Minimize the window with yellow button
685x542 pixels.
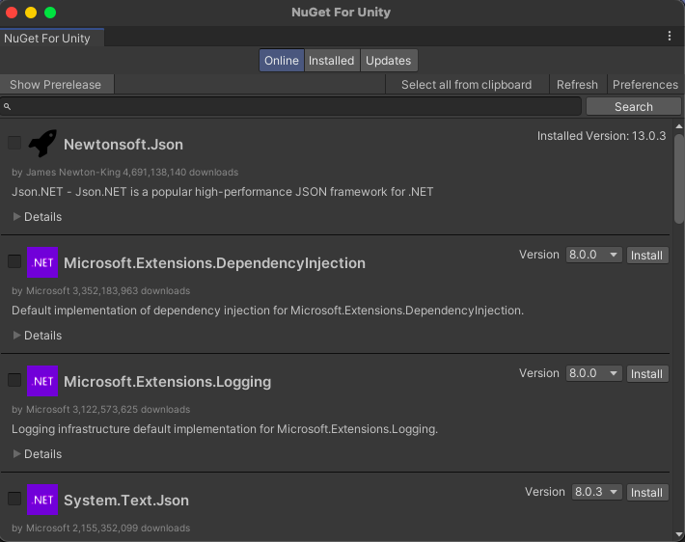tap(31, 13)
